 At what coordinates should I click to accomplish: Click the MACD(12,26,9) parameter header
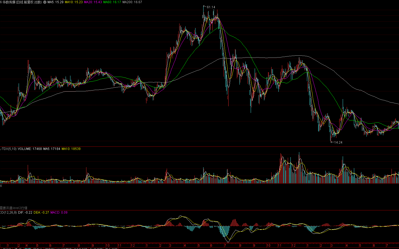(8, 213)
